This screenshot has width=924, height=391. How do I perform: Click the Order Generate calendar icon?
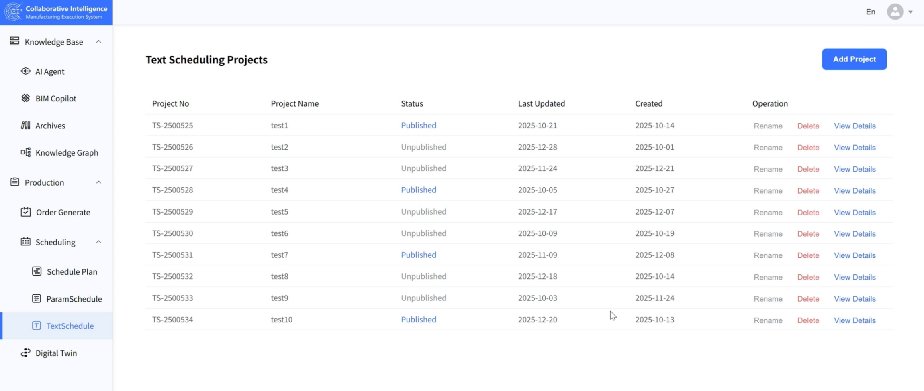pos(26,212)
